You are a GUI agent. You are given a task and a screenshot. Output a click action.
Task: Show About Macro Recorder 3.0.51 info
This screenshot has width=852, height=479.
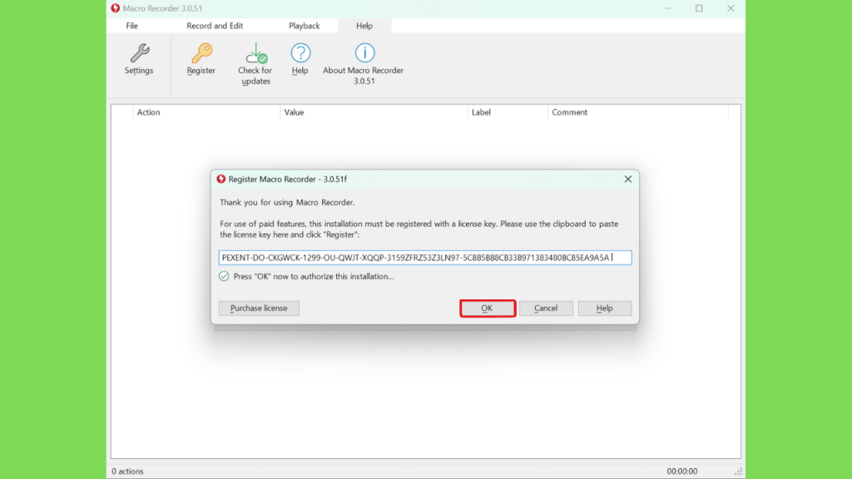[364, 64]
